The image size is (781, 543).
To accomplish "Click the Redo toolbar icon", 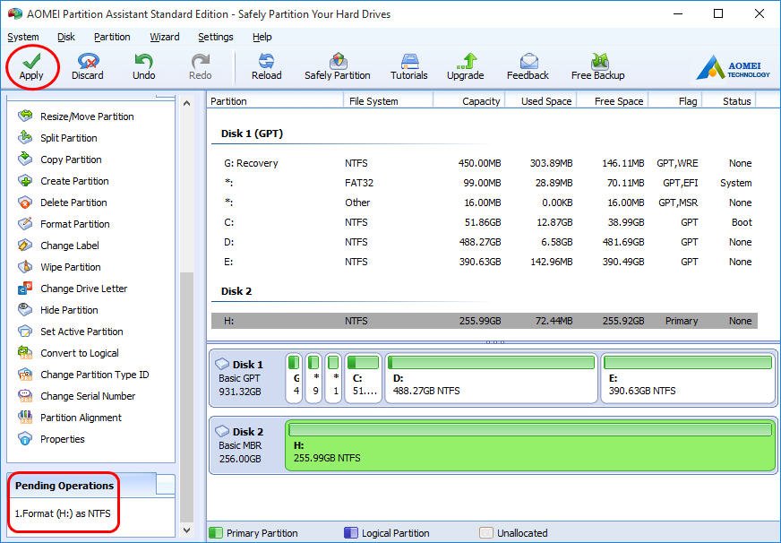I will 201,61.
